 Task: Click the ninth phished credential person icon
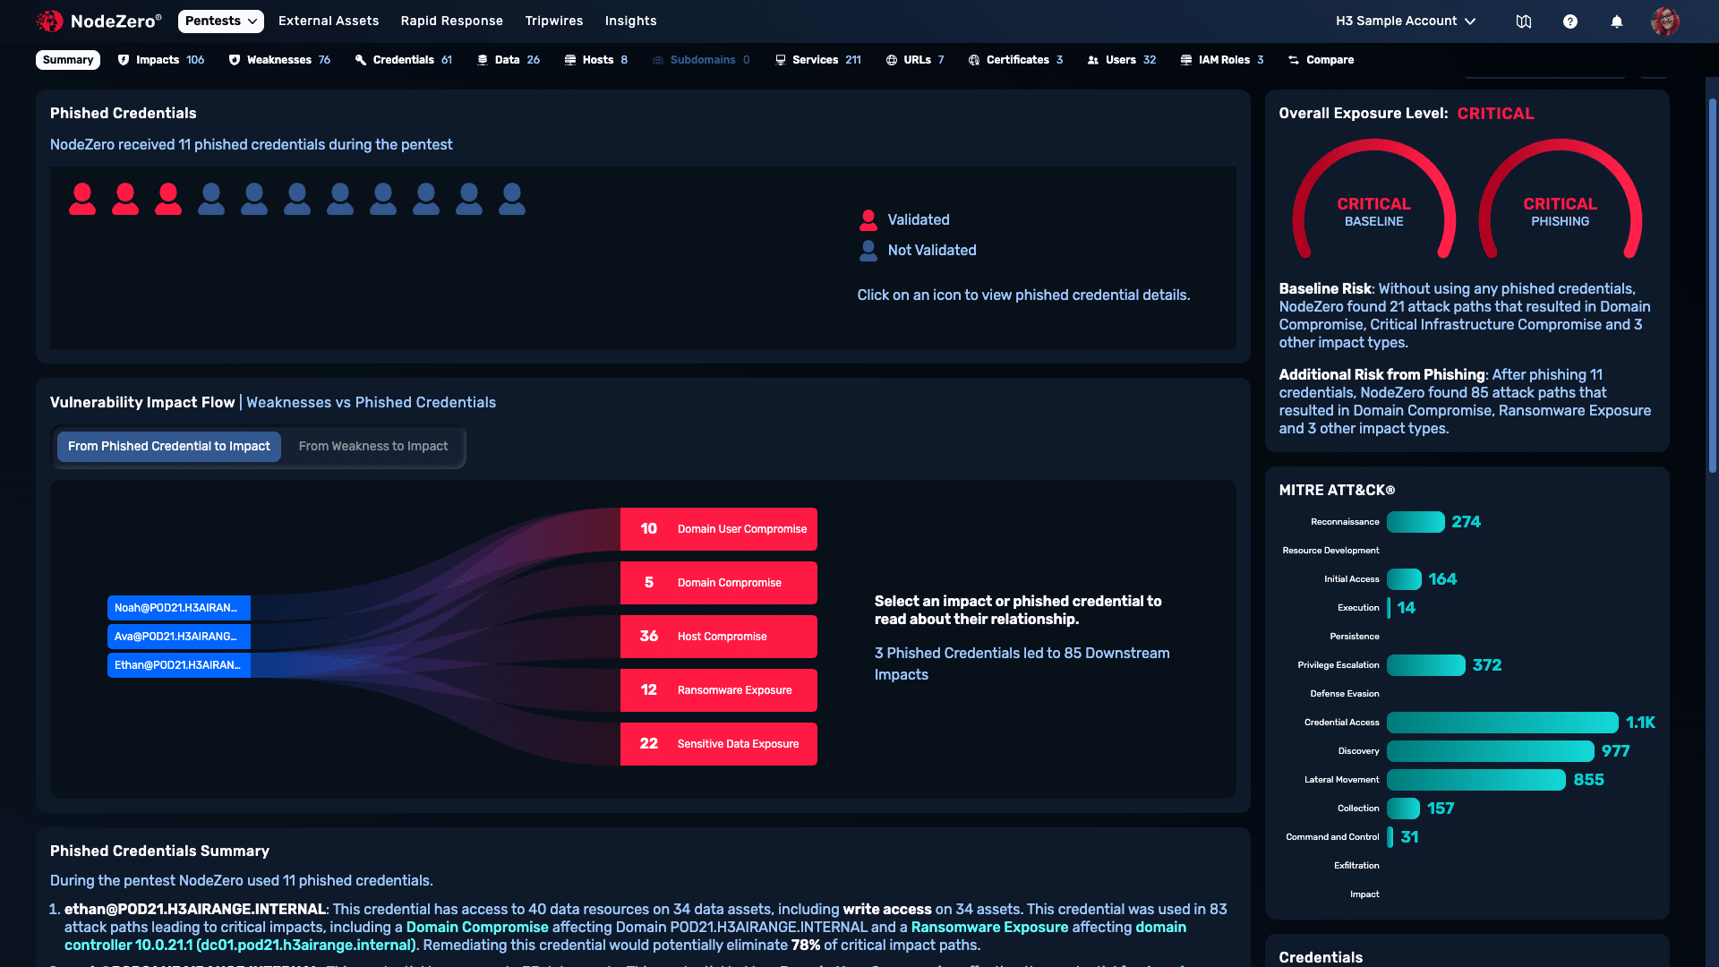coord(426,199)
